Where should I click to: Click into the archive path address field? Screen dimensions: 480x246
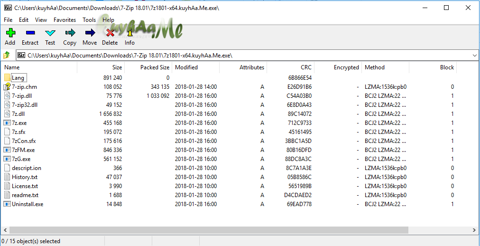[x=247, y=56]
